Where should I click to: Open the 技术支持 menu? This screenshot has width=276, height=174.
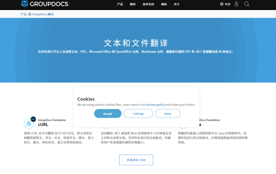148,4
